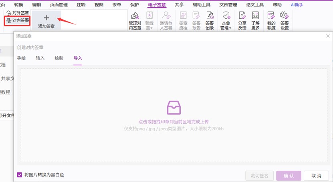
Task: Click the 取消 button
Action: [316, 176]
